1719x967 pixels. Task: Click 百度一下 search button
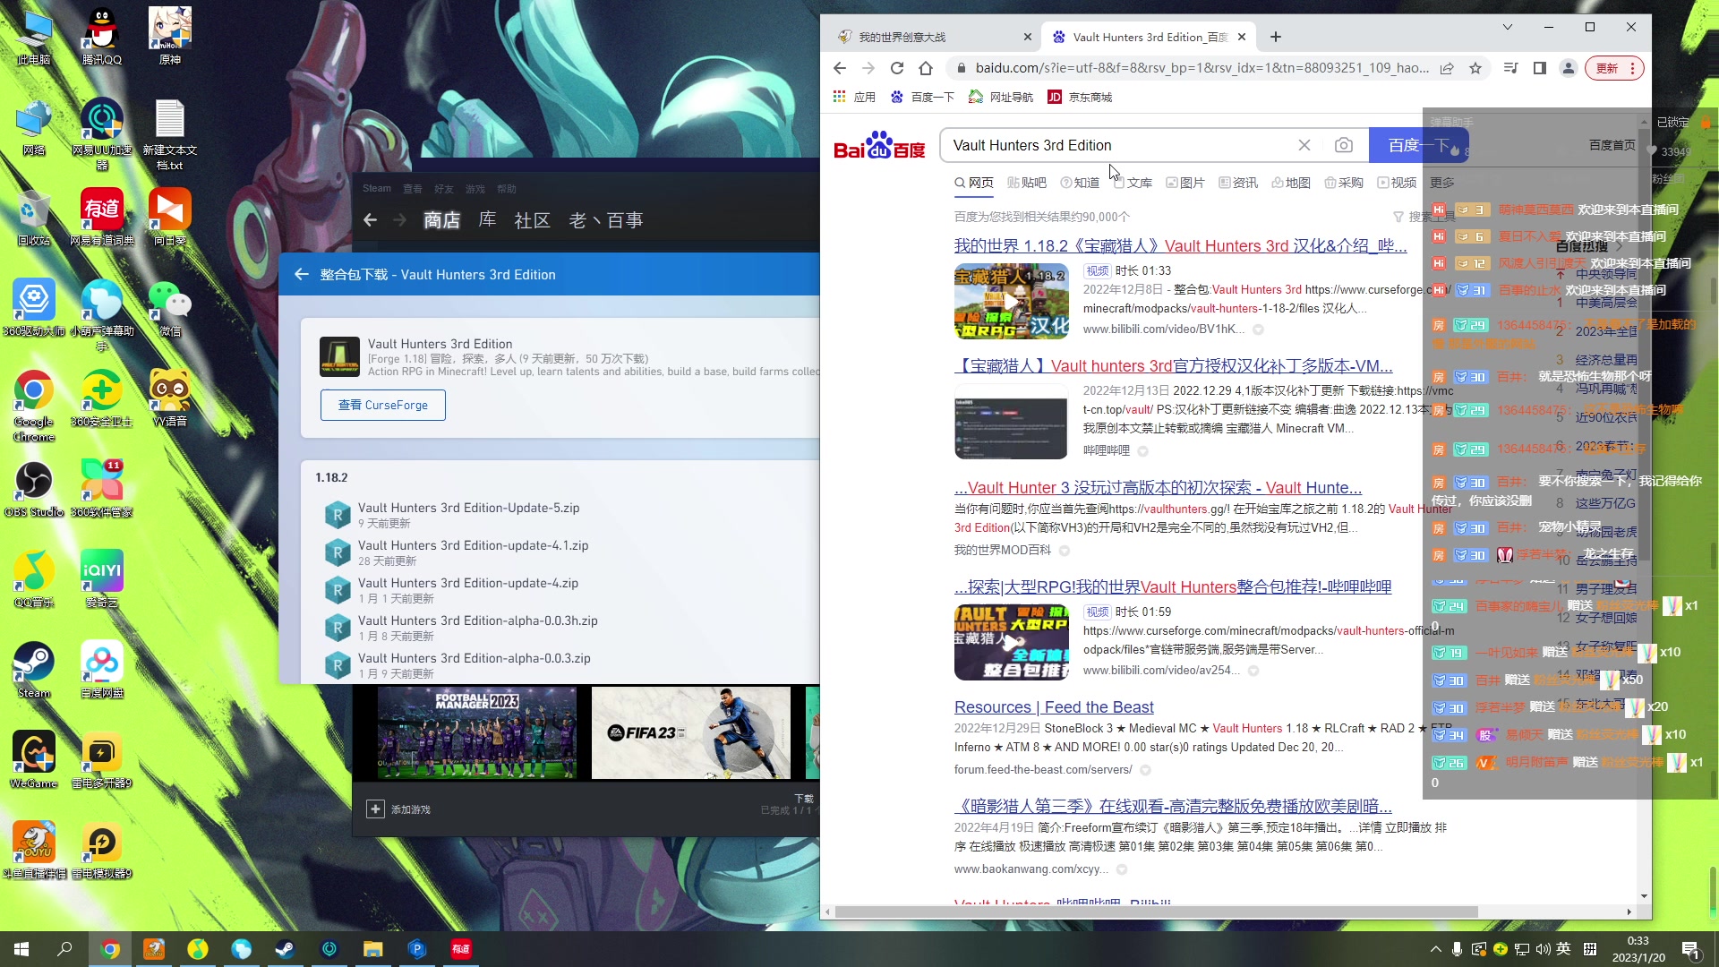pyautogui.click(x=1418, y=145)
